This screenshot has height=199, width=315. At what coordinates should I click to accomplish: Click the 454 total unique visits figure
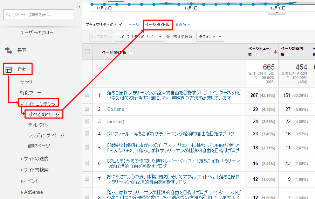click(x=301, y=67)
